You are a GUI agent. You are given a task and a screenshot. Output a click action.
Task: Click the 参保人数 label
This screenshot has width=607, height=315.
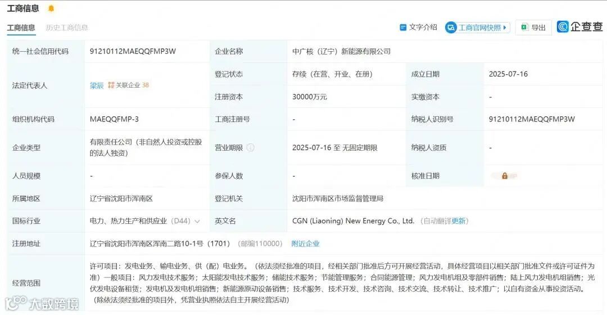point(229,176)
